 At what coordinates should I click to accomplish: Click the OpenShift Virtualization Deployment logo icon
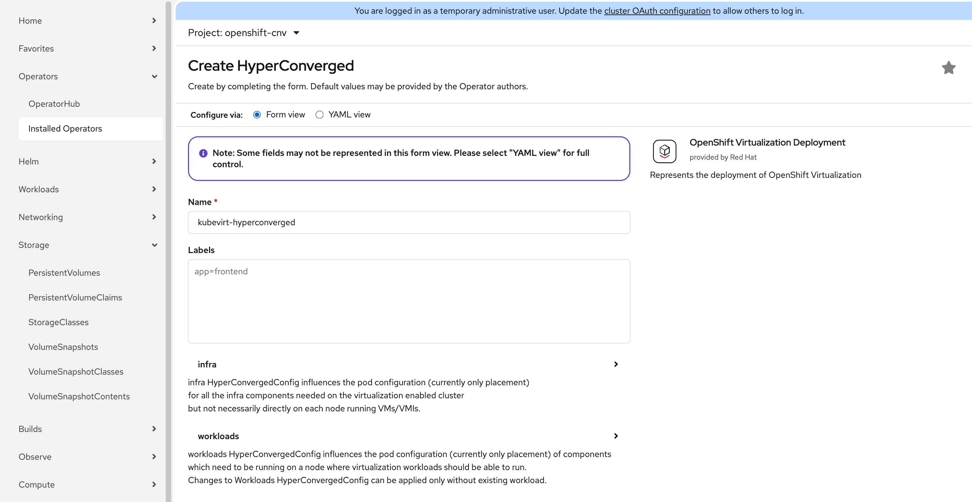coord(664,151)
